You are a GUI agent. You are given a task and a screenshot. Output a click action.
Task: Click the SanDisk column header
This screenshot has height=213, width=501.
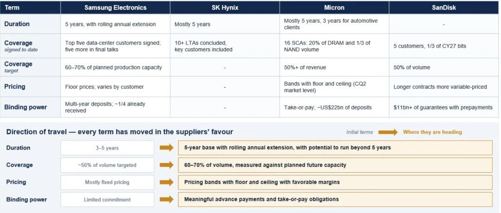point(444,8)
